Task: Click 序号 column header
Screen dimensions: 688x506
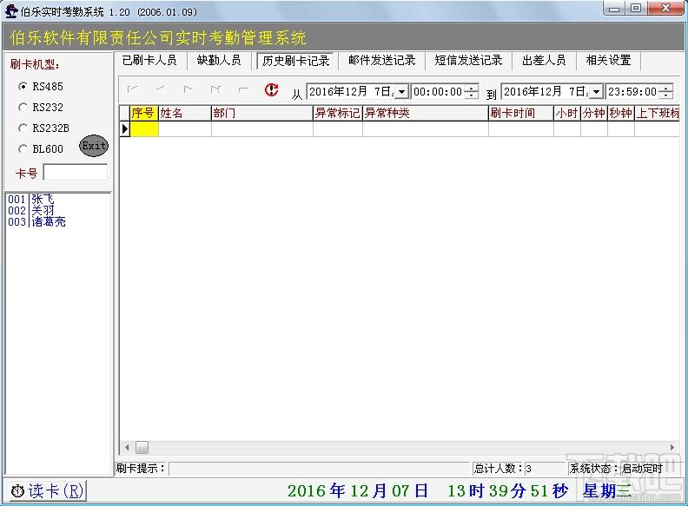Action: click(x=144, y=113)
